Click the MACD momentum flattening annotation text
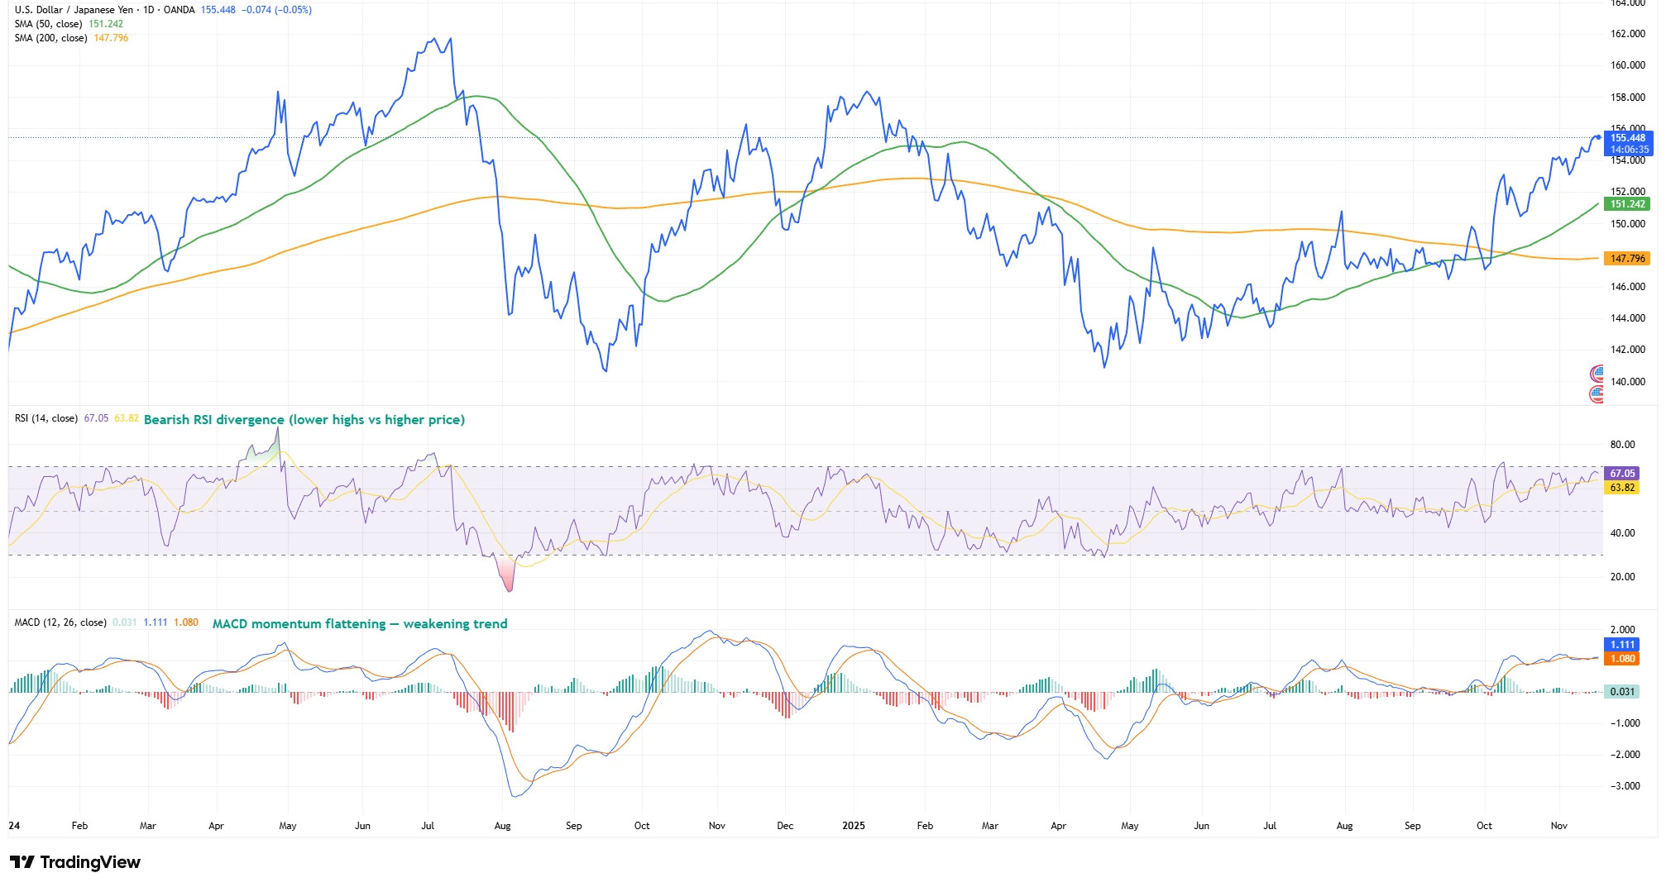The image size is (1666, 887). 360,624
